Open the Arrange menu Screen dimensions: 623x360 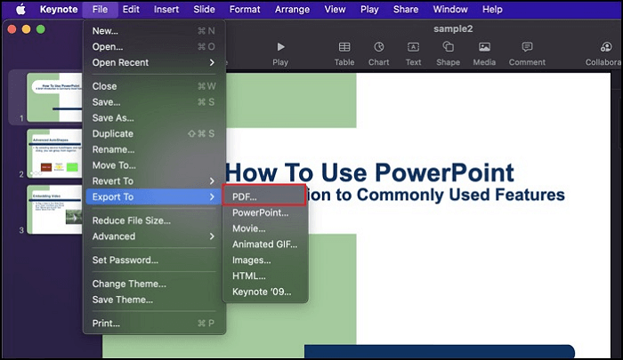pyautogui.click(x=293, y=9)
